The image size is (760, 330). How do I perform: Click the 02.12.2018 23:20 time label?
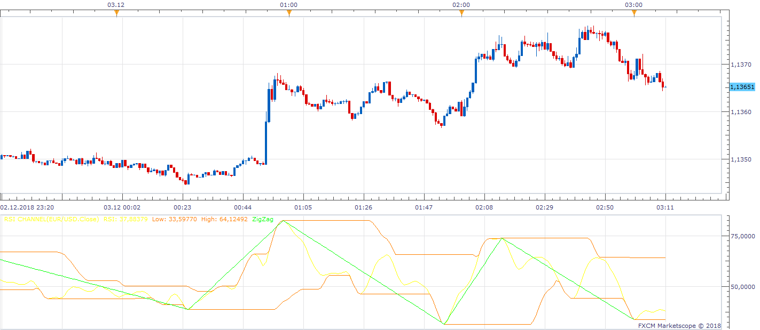click(26, 207)
